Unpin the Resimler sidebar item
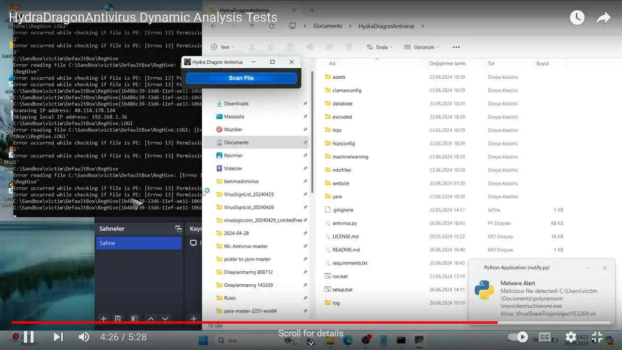 (305, 156)
